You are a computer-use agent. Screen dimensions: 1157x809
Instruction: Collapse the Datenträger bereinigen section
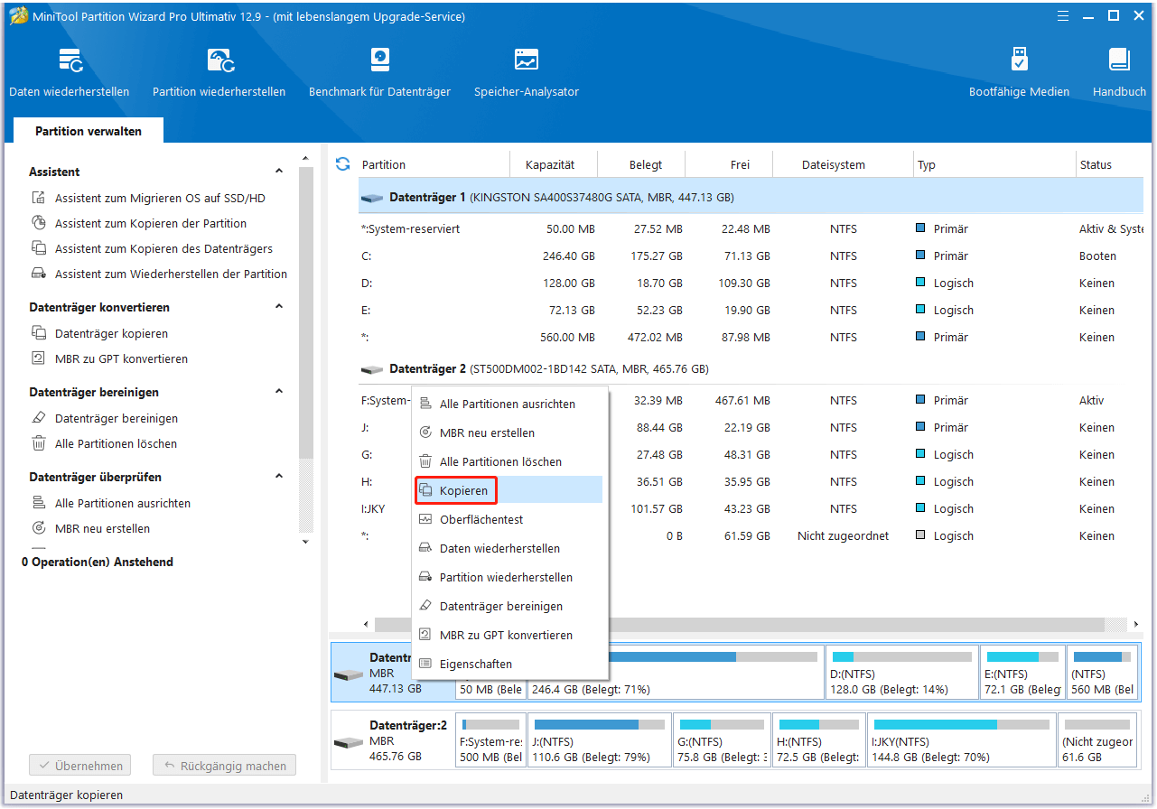(x=279, y=392)
